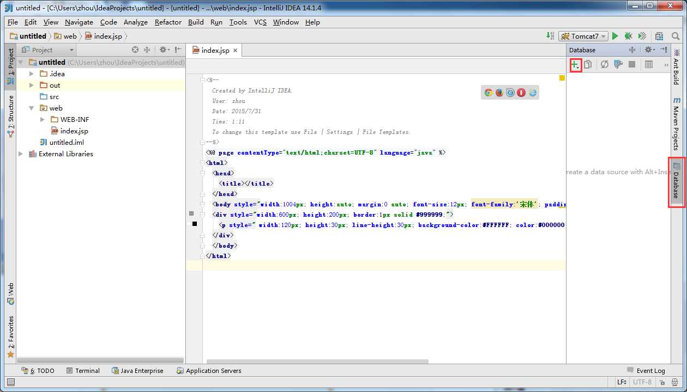Screen dimensions: 687x392
Task: Add a new data source with green plus
Action: click(x=575, y=65)
